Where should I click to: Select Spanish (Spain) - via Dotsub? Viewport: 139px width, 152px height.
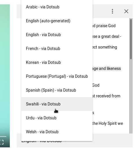point(57,90)
